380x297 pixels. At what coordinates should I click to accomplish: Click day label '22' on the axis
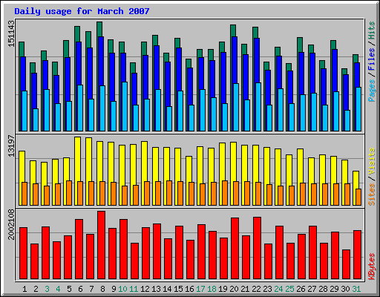coord(256,289)
